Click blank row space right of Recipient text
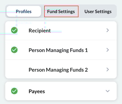Image resolution: width=122 pixels, height=104 pixels. click(78, 31)
